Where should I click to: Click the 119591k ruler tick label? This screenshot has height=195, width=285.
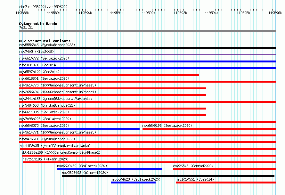point(117,13)
